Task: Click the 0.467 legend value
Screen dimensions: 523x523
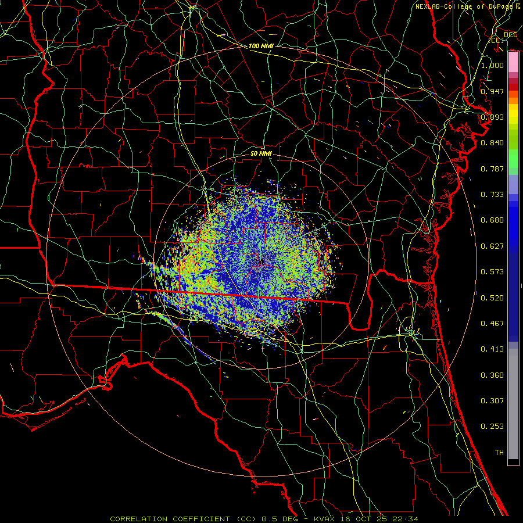Action: click(492, 324)
